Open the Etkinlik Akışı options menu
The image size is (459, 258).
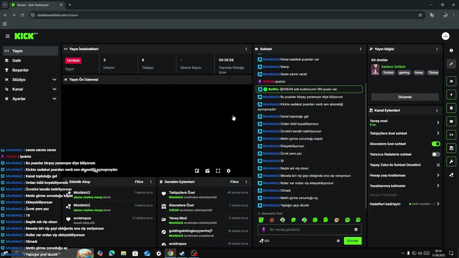coord(151,182)
